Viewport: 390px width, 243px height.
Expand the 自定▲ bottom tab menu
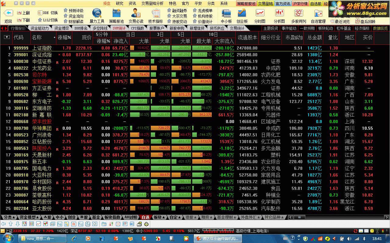pyautogui.click(x=175, y=217)
